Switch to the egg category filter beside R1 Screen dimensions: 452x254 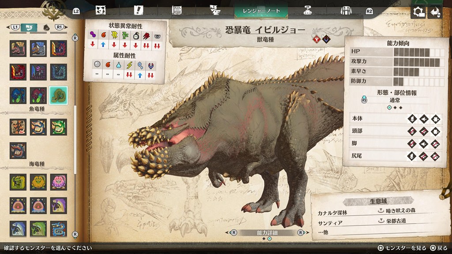[46, 27]
